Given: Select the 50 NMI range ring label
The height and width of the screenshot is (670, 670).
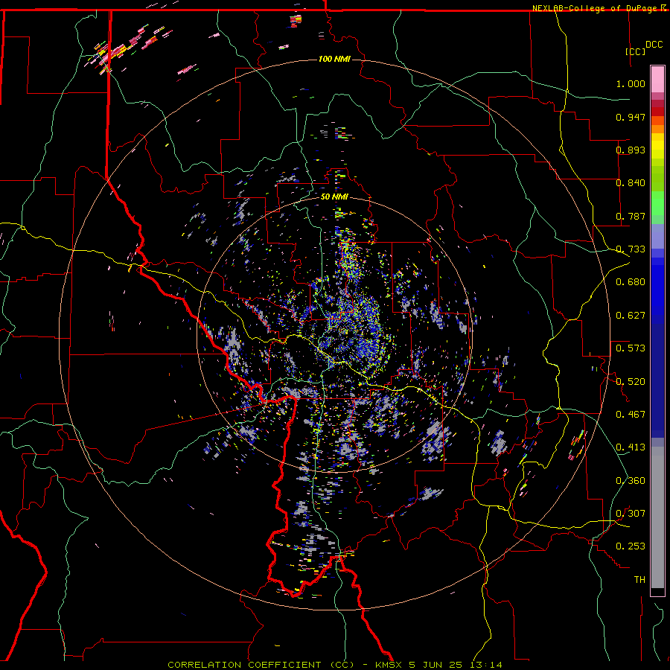Looking at the screenshot, I should 334,197.
